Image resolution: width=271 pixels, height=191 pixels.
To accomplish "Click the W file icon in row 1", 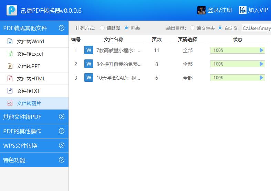I will [88, 50].
